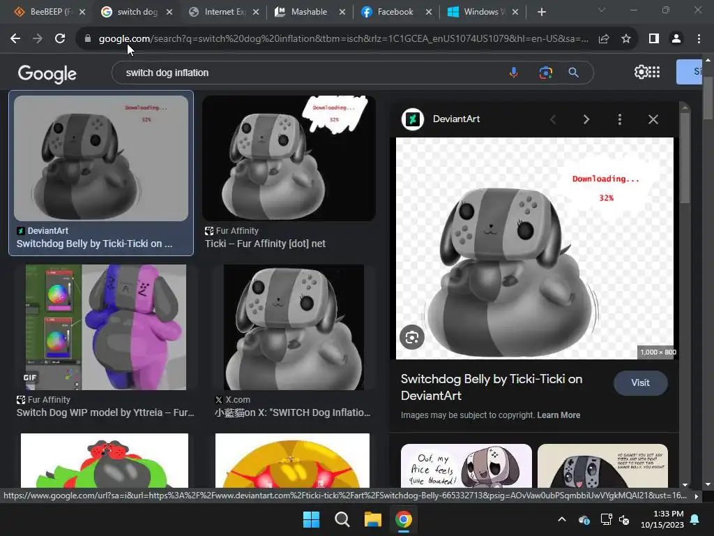Show hidden system tray icons
The image size is (714, 536).
click(562, 519)
